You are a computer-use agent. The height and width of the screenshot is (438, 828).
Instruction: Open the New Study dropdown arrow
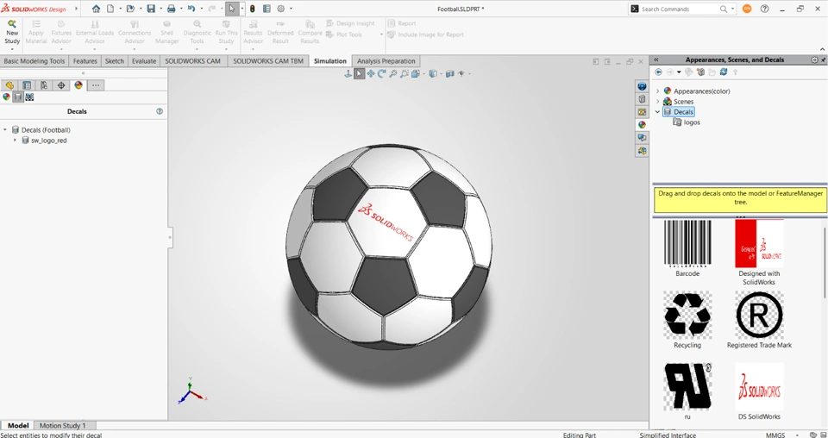pyautogui.click(x=11, y=50)
